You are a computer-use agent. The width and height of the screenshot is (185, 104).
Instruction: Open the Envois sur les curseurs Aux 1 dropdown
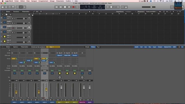pos(53,47)
